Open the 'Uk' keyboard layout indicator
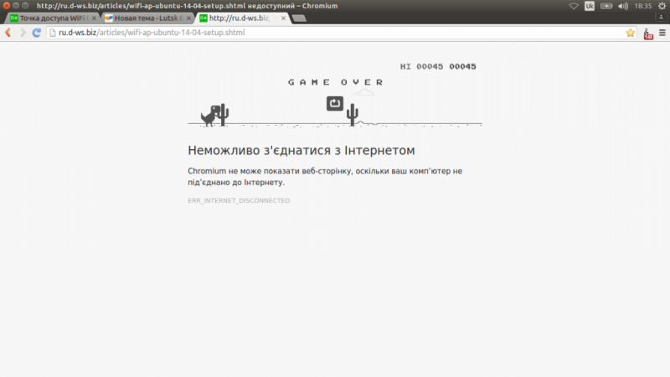The width and height of the screenshot is (670, 377). tap(590, 6)
